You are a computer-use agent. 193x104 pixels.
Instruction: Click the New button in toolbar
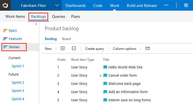(x=48, y=48)
